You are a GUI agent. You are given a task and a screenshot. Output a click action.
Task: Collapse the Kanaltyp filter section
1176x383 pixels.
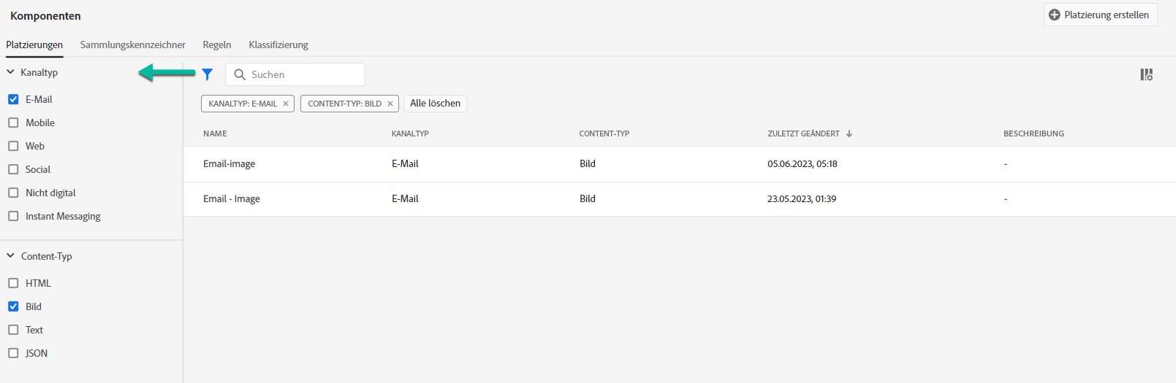coord(11,72)
